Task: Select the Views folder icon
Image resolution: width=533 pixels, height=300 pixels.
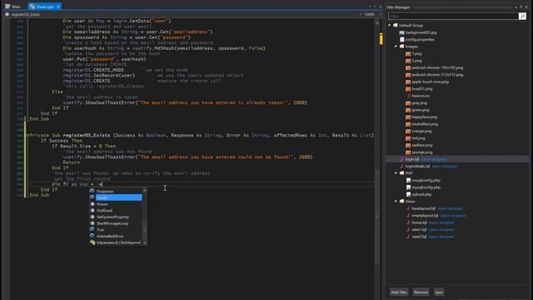Action: coord(401,202)
